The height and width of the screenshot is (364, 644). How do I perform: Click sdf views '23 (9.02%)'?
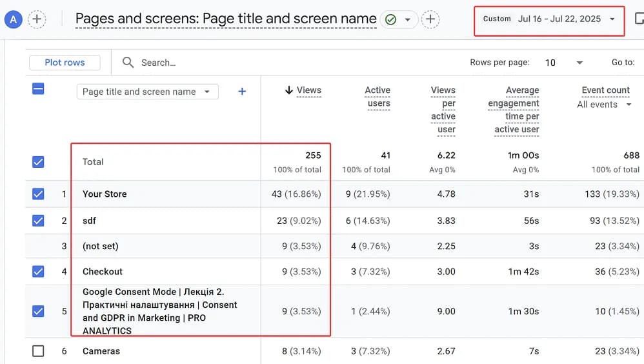[x=299, y=221]
